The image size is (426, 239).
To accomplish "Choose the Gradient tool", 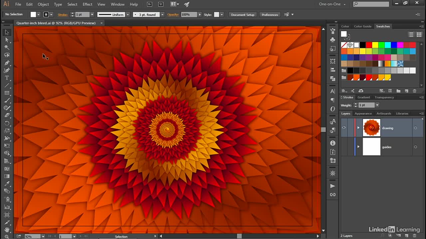I will tap(7, 176).
